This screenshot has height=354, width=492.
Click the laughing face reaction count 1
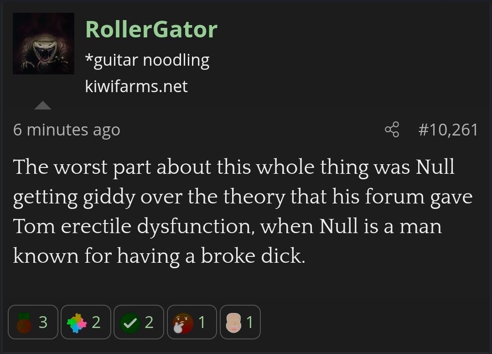(249, 323)
